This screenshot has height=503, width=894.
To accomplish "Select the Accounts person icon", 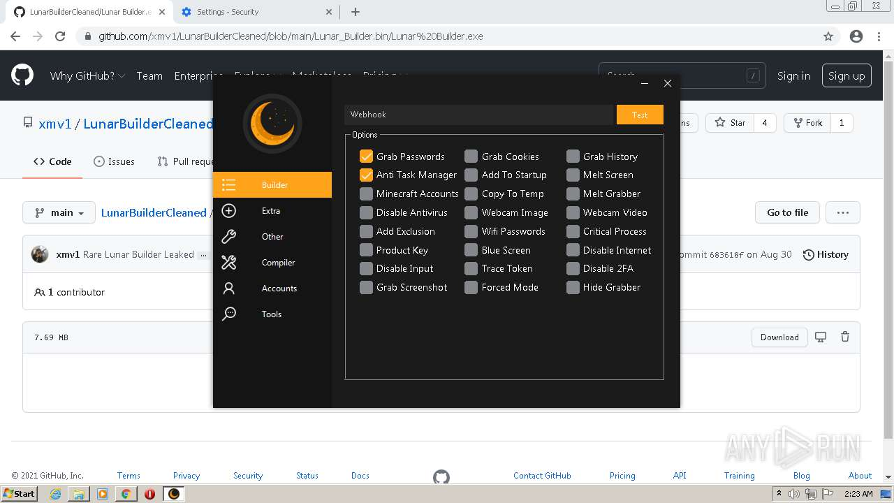I will [229, 289].
